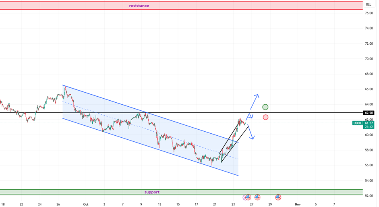Click the USOIL symbol label
The height and width of the screenshot is (207, 379).
coord(357,123)
